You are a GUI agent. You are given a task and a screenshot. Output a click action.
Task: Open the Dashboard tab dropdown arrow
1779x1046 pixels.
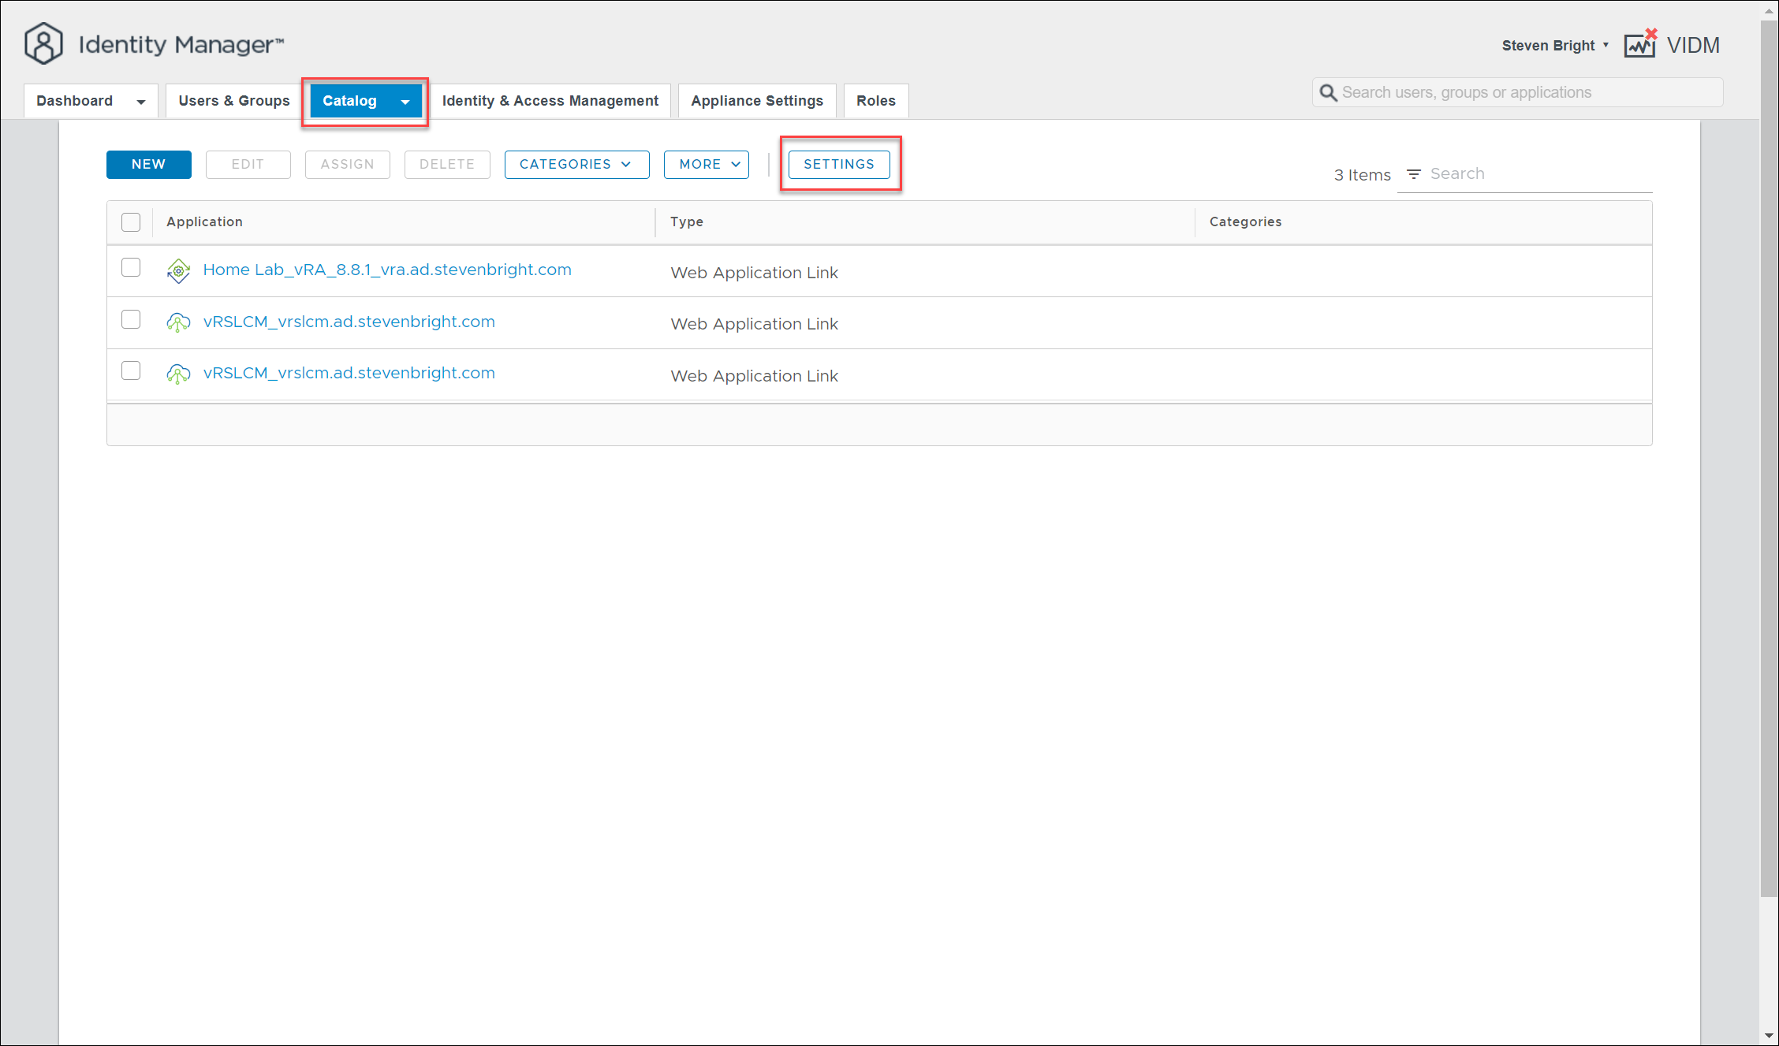(141, 102)
